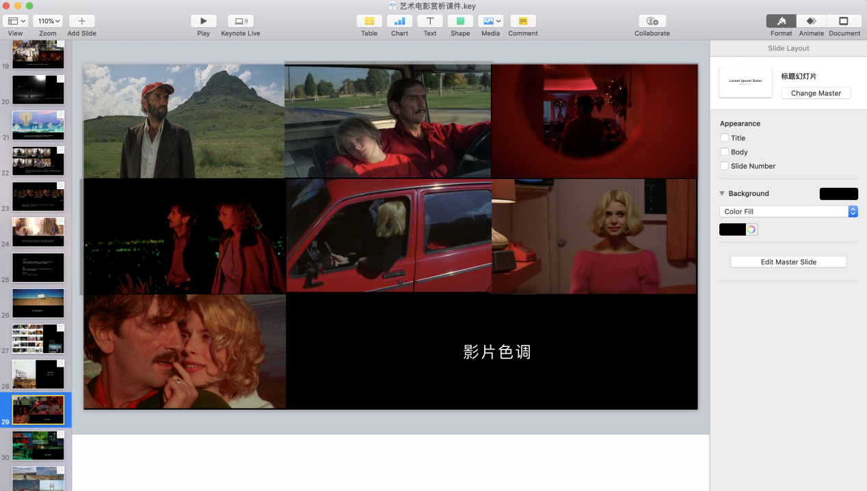Screen dimensions: 867x491
Task: Click the Collaborate icon
Action: [652, 21]
